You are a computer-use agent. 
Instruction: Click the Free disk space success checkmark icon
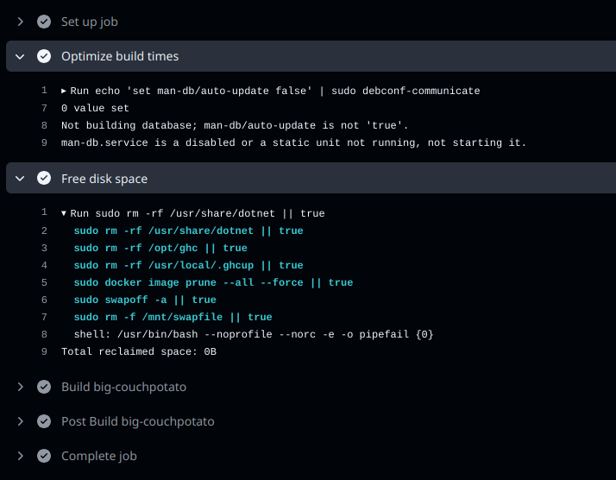44,179
